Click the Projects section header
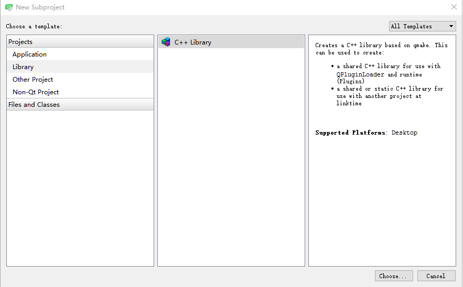This screenshot has height=287, width=463. click(80, 41)
